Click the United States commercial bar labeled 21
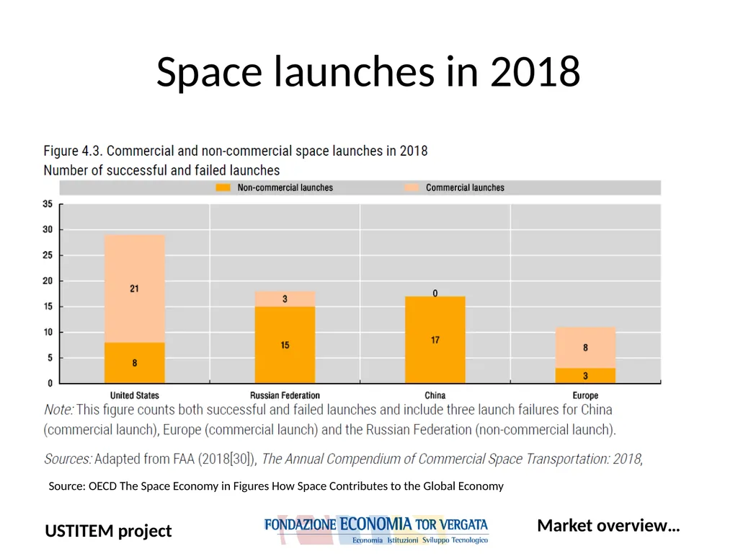This screenshot has height=554, width=738. 135,289
